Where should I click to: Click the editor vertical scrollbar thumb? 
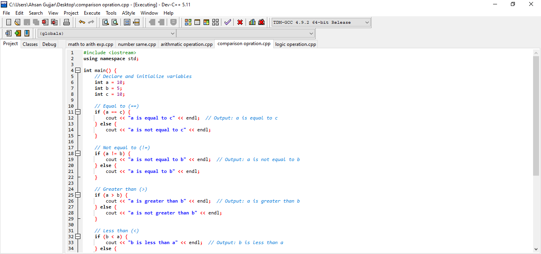pos(536,116)
